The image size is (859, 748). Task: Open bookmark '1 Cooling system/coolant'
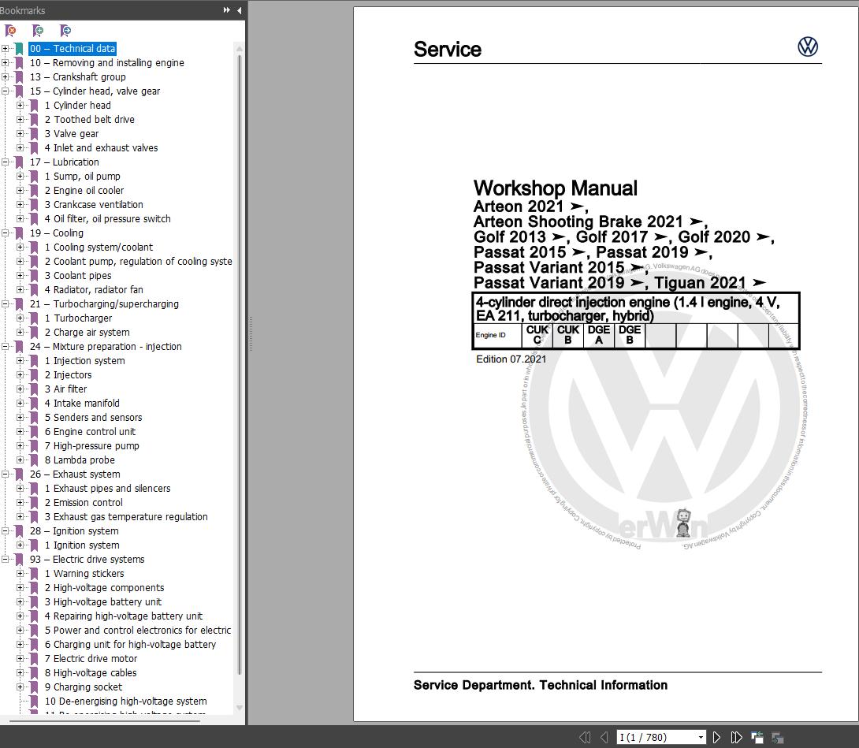(x=99, y=247)
